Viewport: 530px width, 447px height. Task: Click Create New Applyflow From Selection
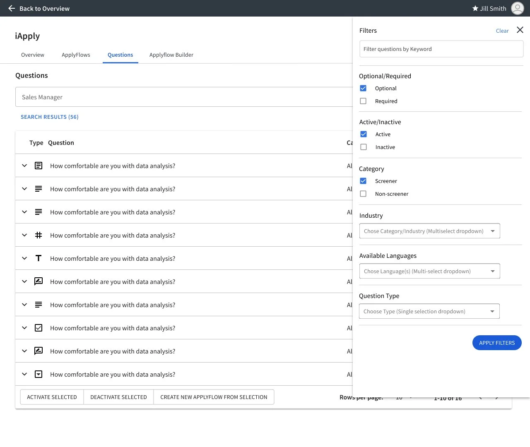[x=214, y=397]
